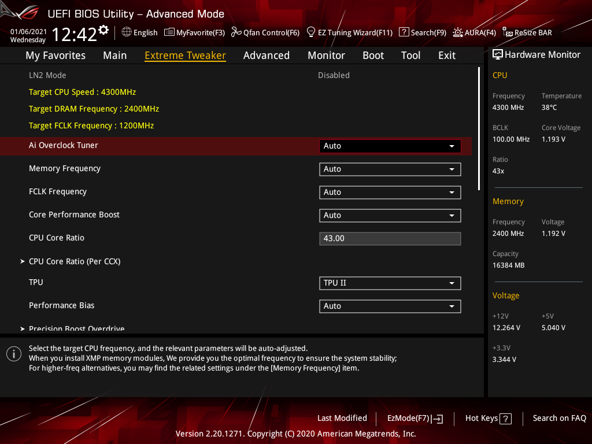Click the Memory Capacity 16384 MB value
This screenshot has height=444, width=592.
508,265
